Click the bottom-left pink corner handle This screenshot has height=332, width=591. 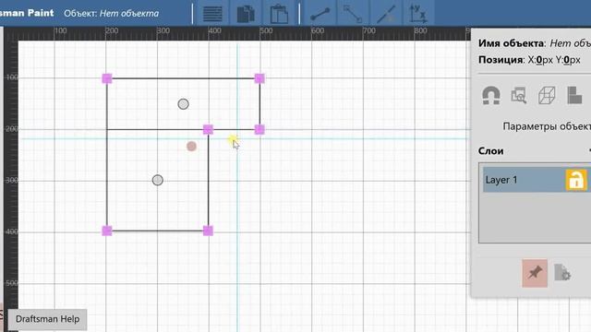pyautogui.click(x=107, y=231)
